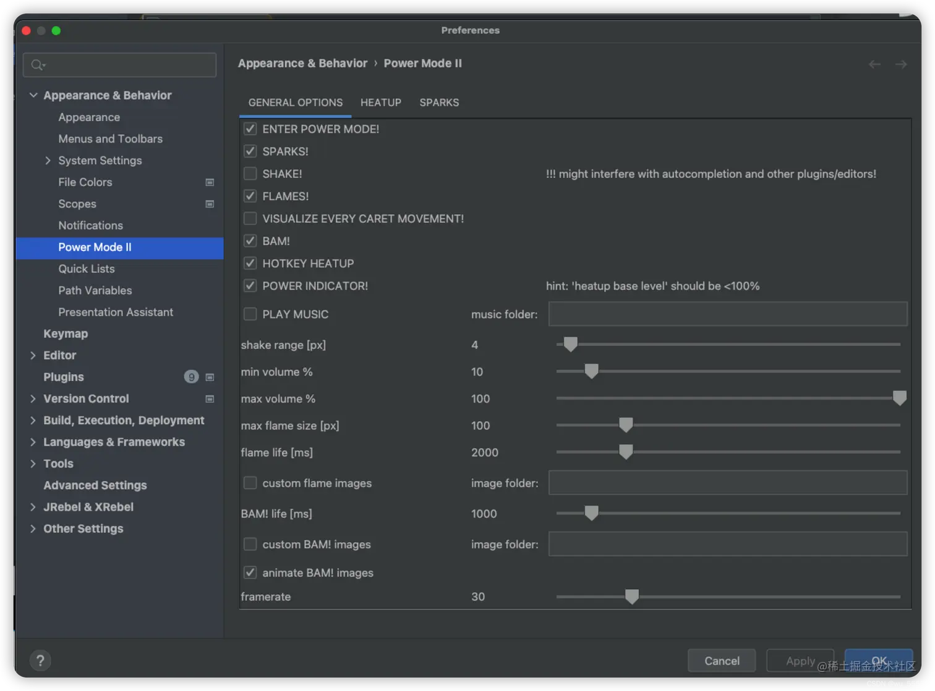The height and width of the screenshot is (691, 935).
Task: Disable the POWER INDICATOR! checkbox
Action: pyautogui.click(x=250, y=286)
